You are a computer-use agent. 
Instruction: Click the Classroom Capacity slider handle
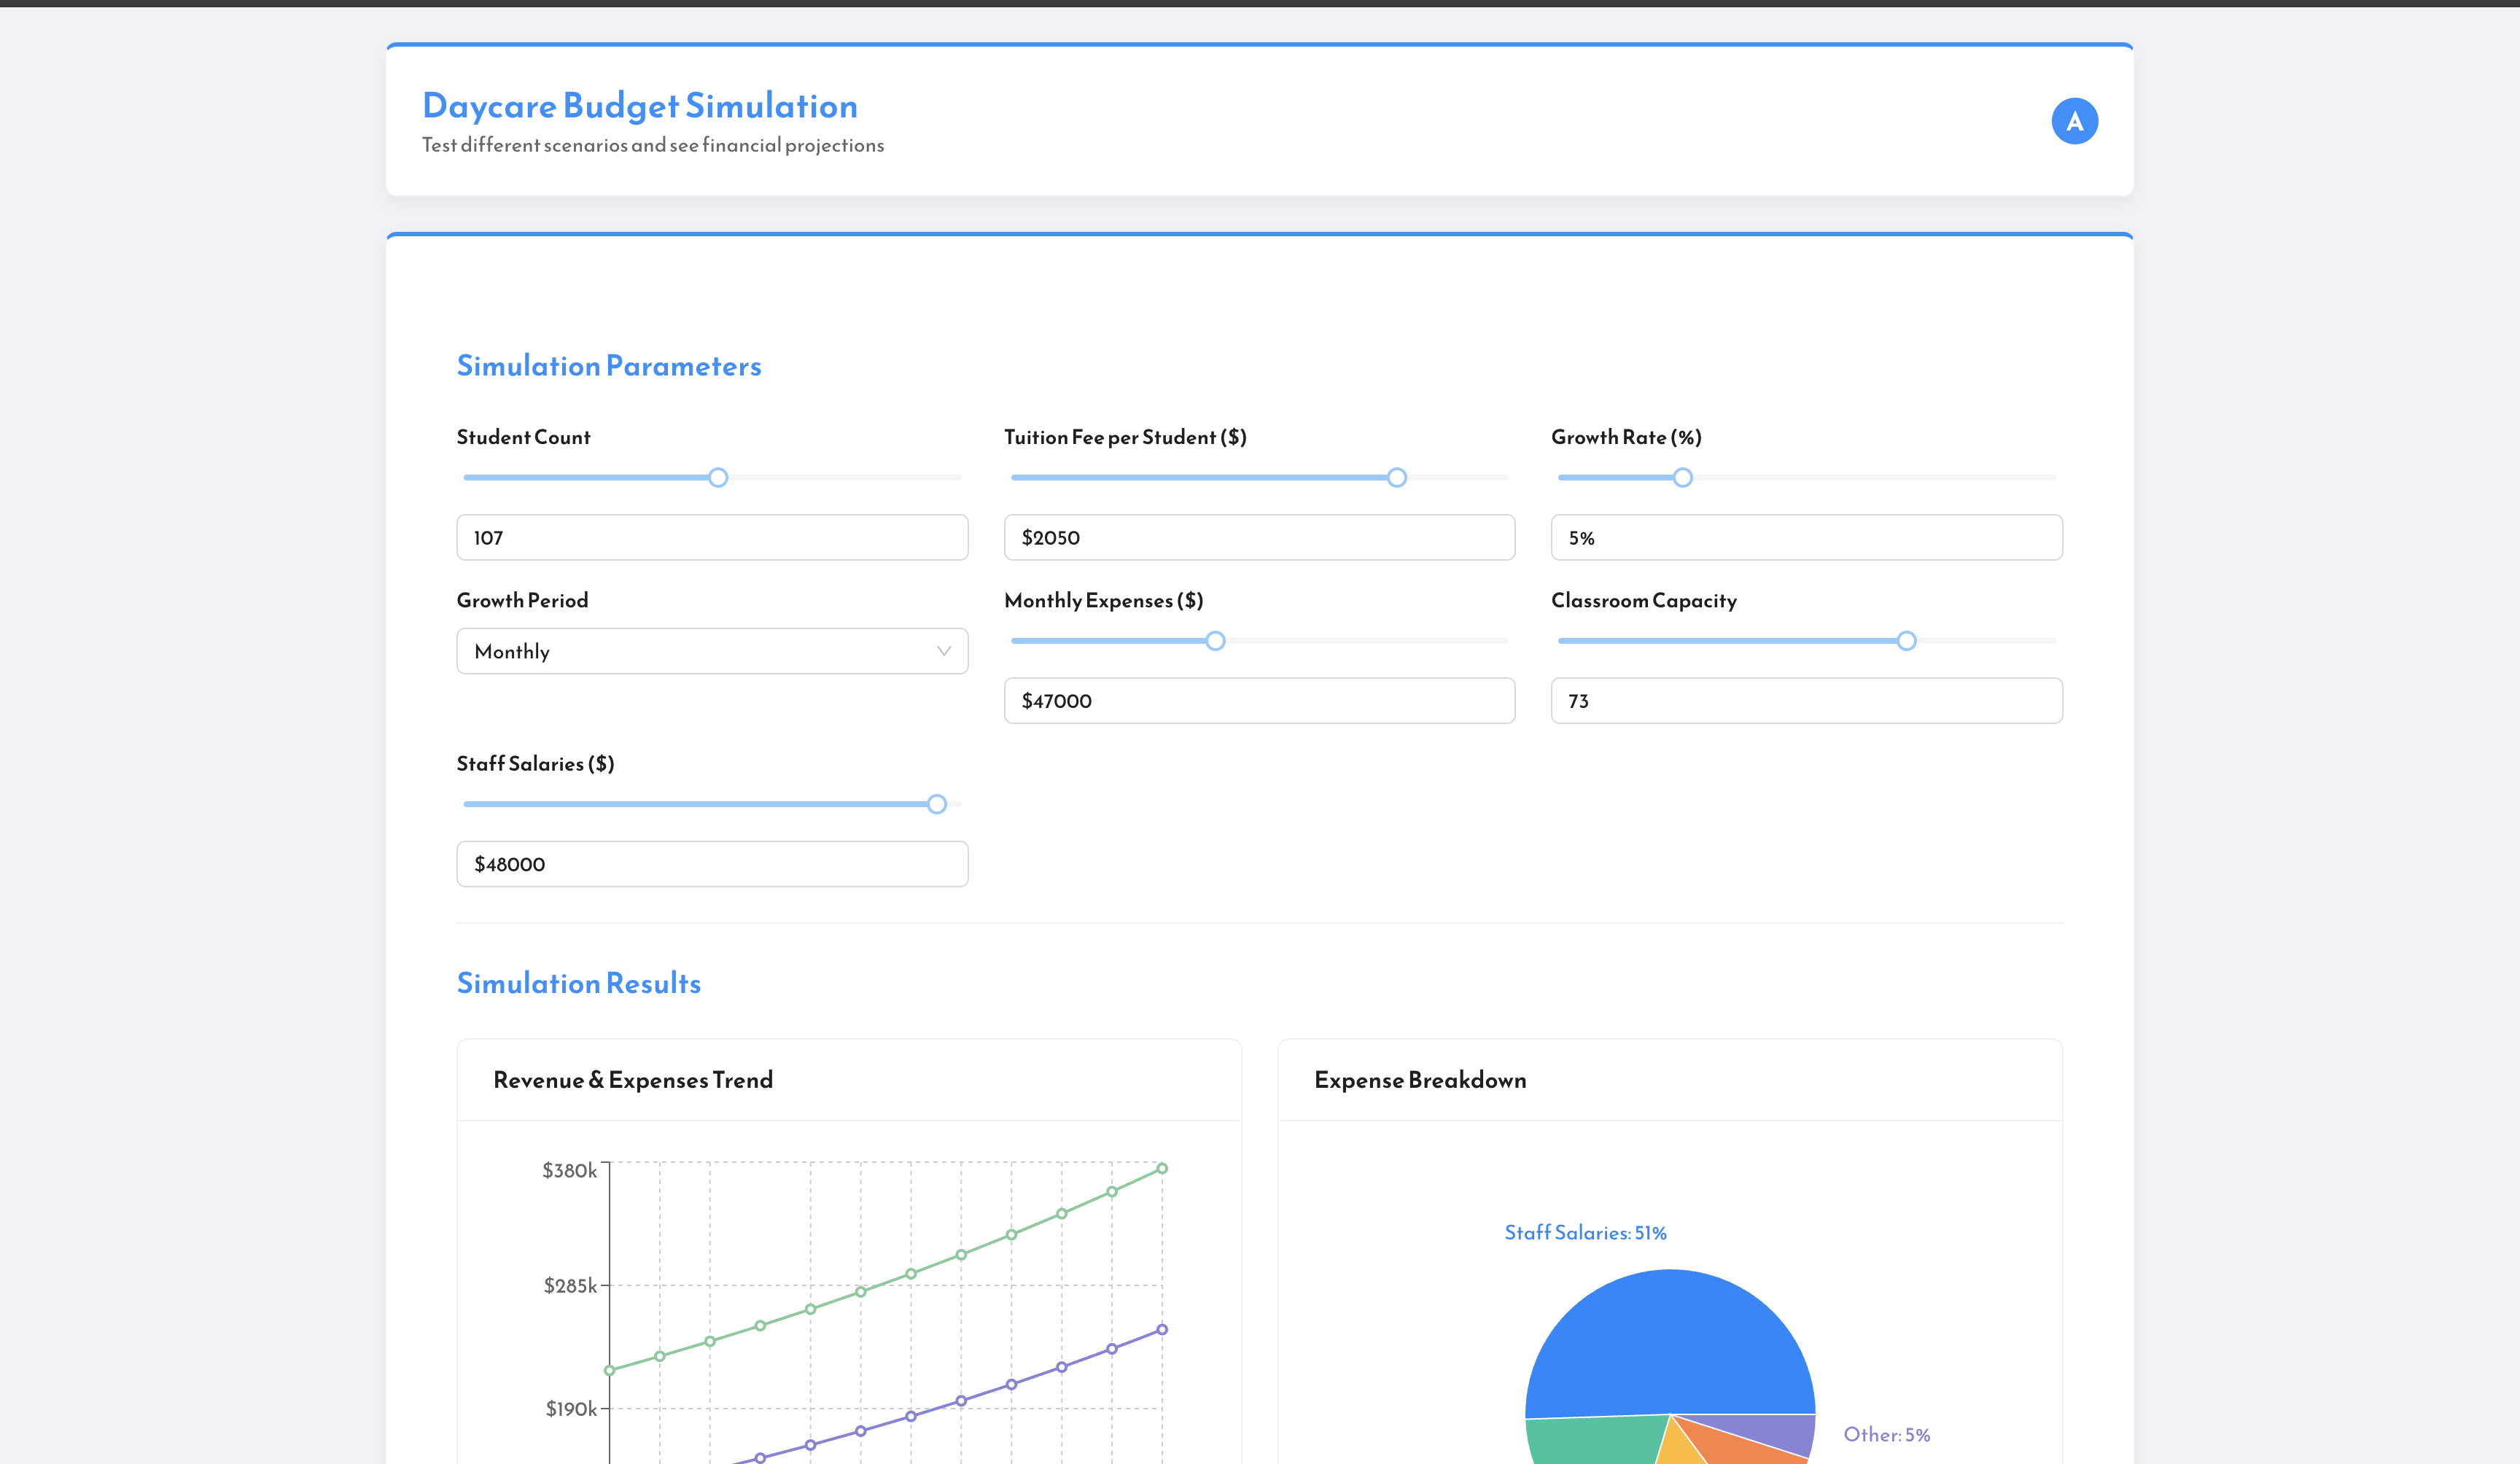(1906, 641)
